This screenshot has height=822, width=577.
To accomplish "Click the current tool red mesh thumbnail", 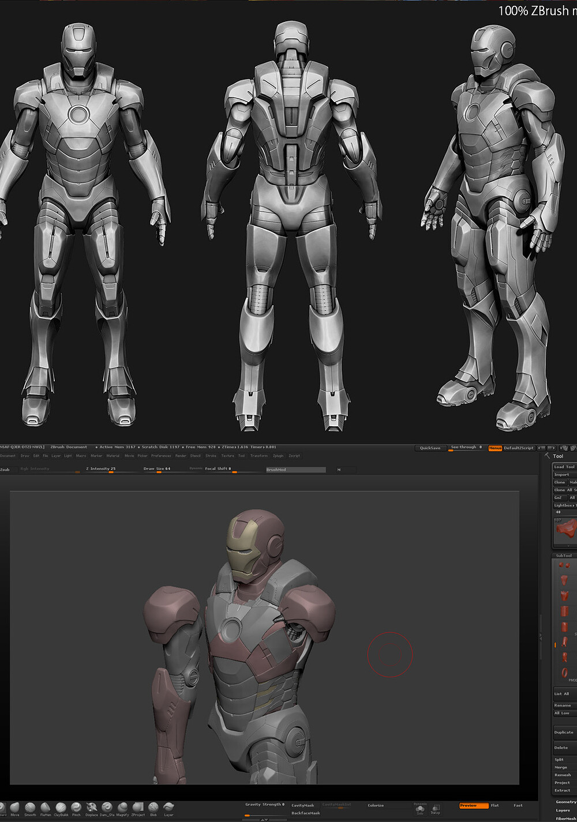I will 565,531.
